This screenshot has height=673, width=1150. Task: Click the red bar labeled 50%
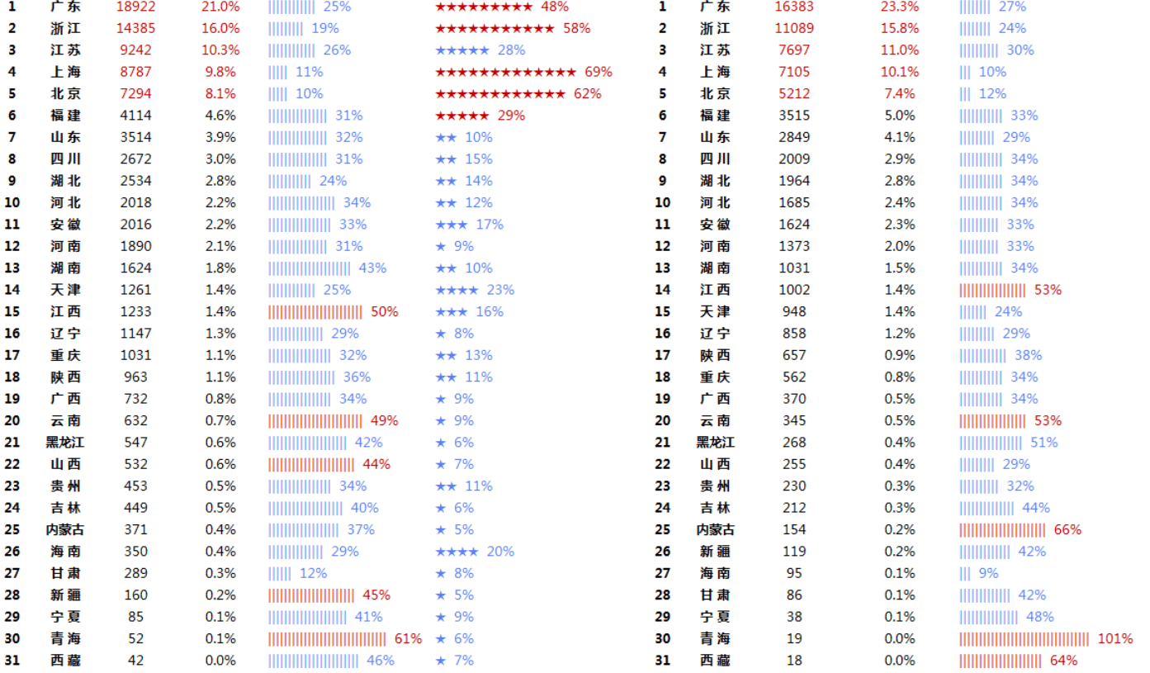pos(315,311)
